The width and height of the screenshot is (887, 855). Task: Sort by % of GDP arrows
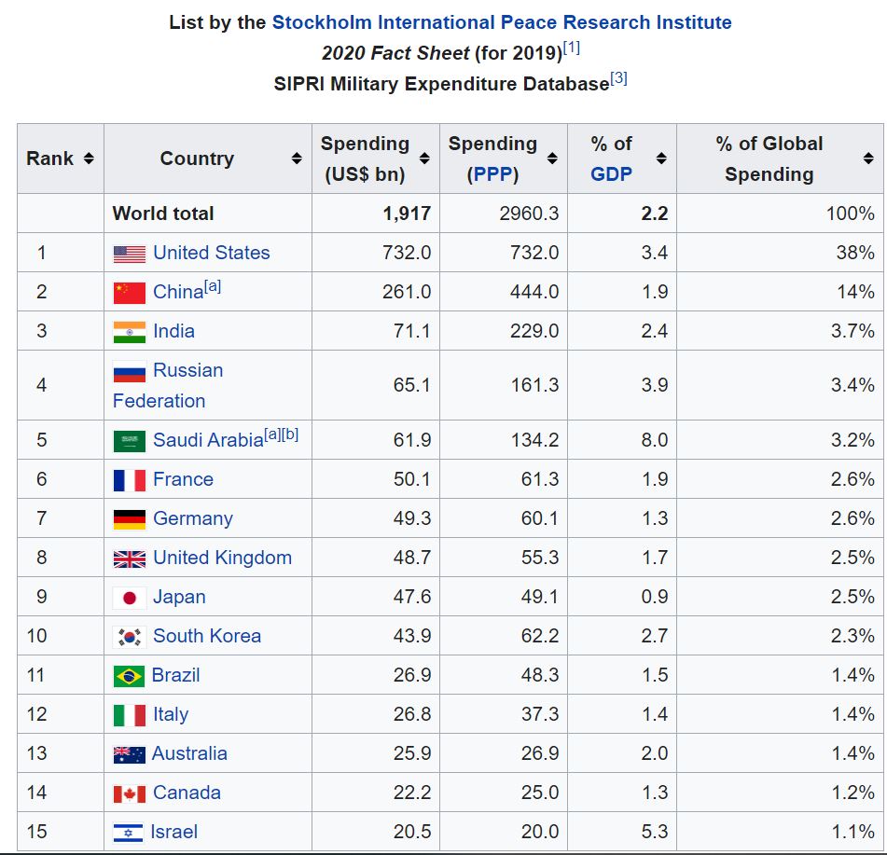(x=660, y=159)
